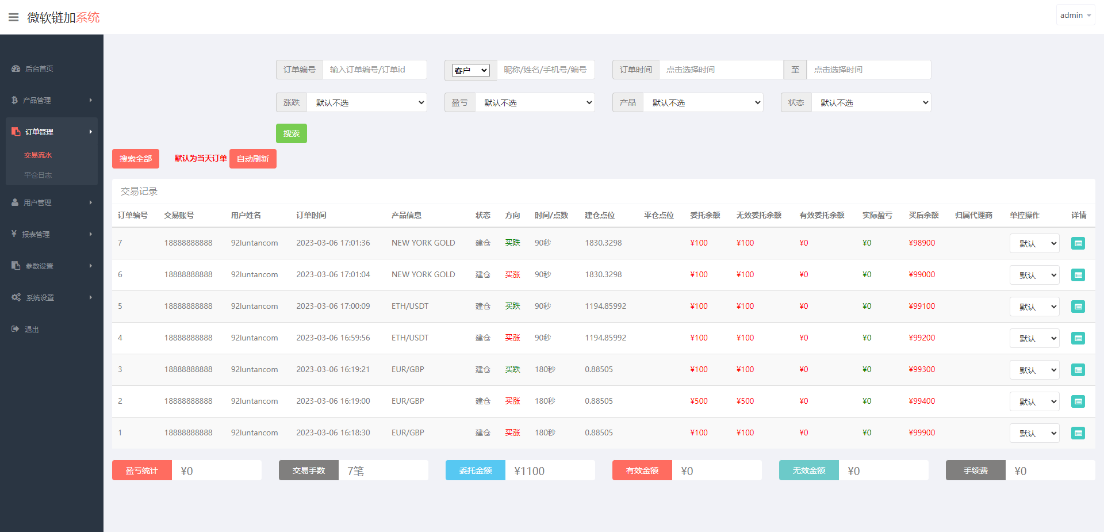Click the gears icon beside 系统设置
This screenshot has height=532, width=1104.
[x=16, y=297]
